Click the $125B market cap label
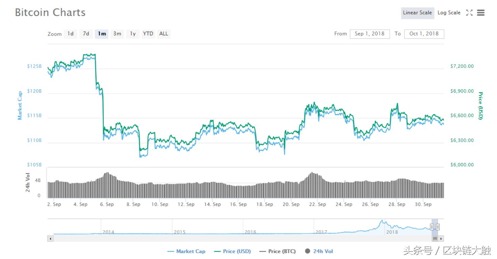This screenshot has height=259, width=497. [34, 66]
